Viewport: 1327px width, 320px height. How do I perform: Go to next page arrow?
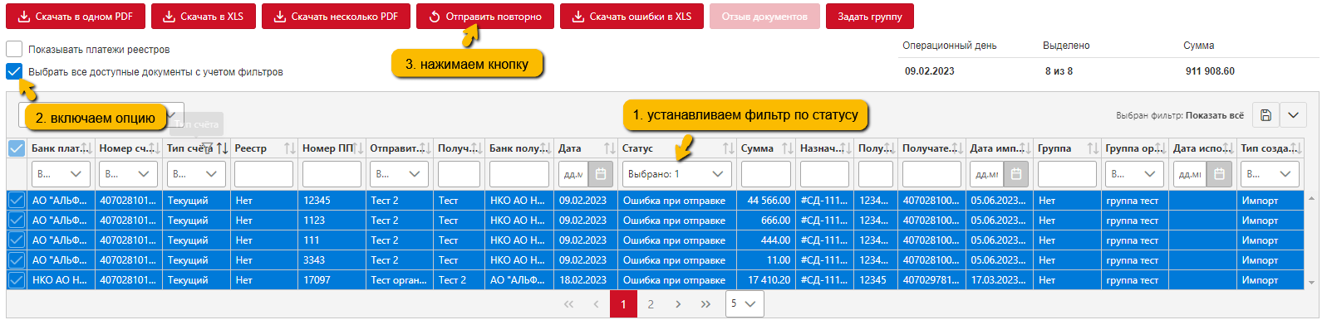[678, 304]
